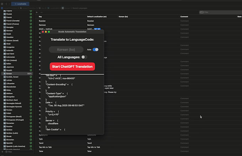The width and height of the screenshot is (242, 156).
Task: Click the green check beside French (Canada)
Action: point(31,21)
